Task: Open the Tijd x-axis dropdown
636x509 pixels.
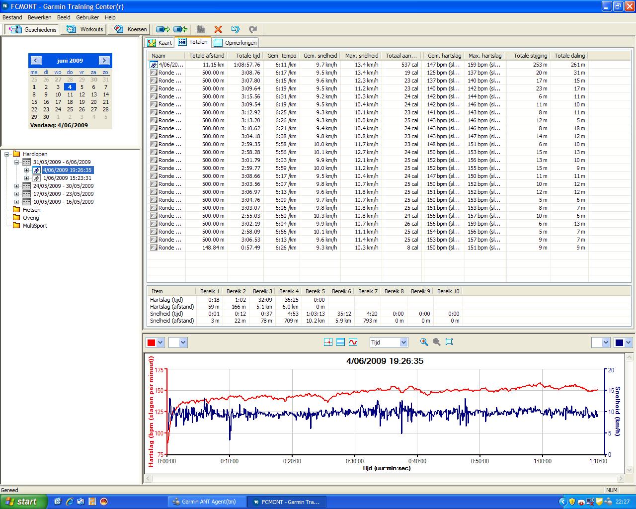Action: tap(403, 342)
